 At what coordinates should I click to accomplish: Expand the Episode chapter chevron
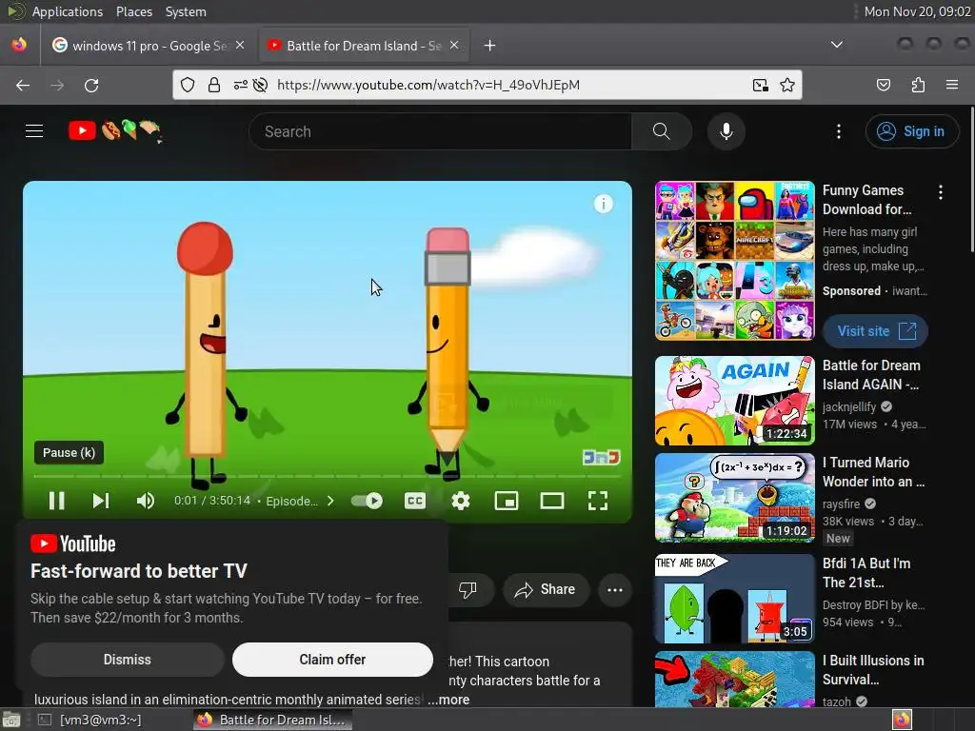tap(330, 501)
